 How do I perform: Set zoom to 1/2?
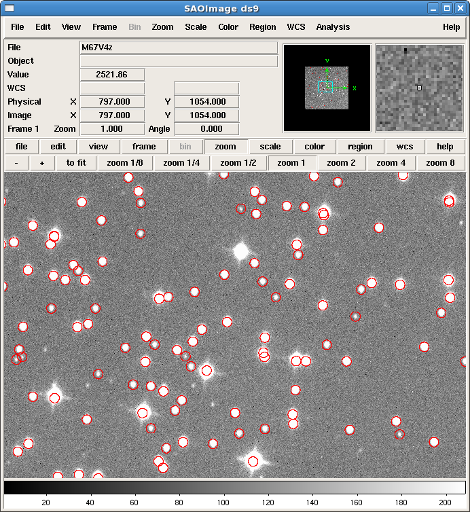pyautogui.click(x=238, y=163)
